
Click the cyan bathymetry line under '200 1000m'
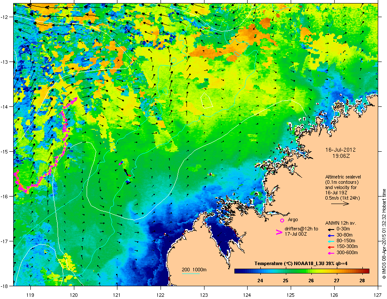tap(191, 273)
